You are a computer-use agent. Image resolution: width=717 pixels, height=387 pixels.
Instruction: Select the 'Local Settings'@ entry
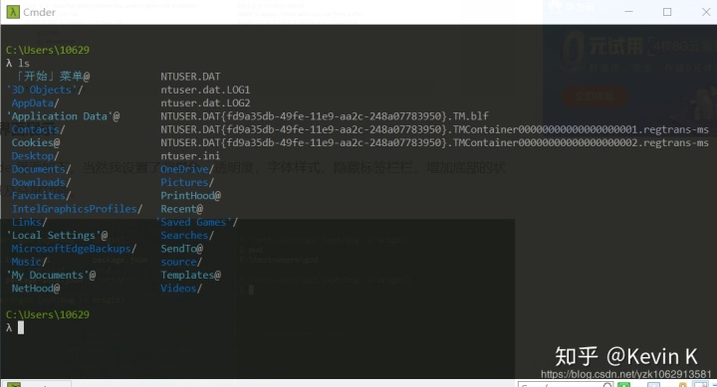[x=57, y=236]
